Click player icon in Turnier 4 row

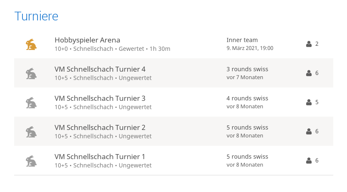coord(309,73)
